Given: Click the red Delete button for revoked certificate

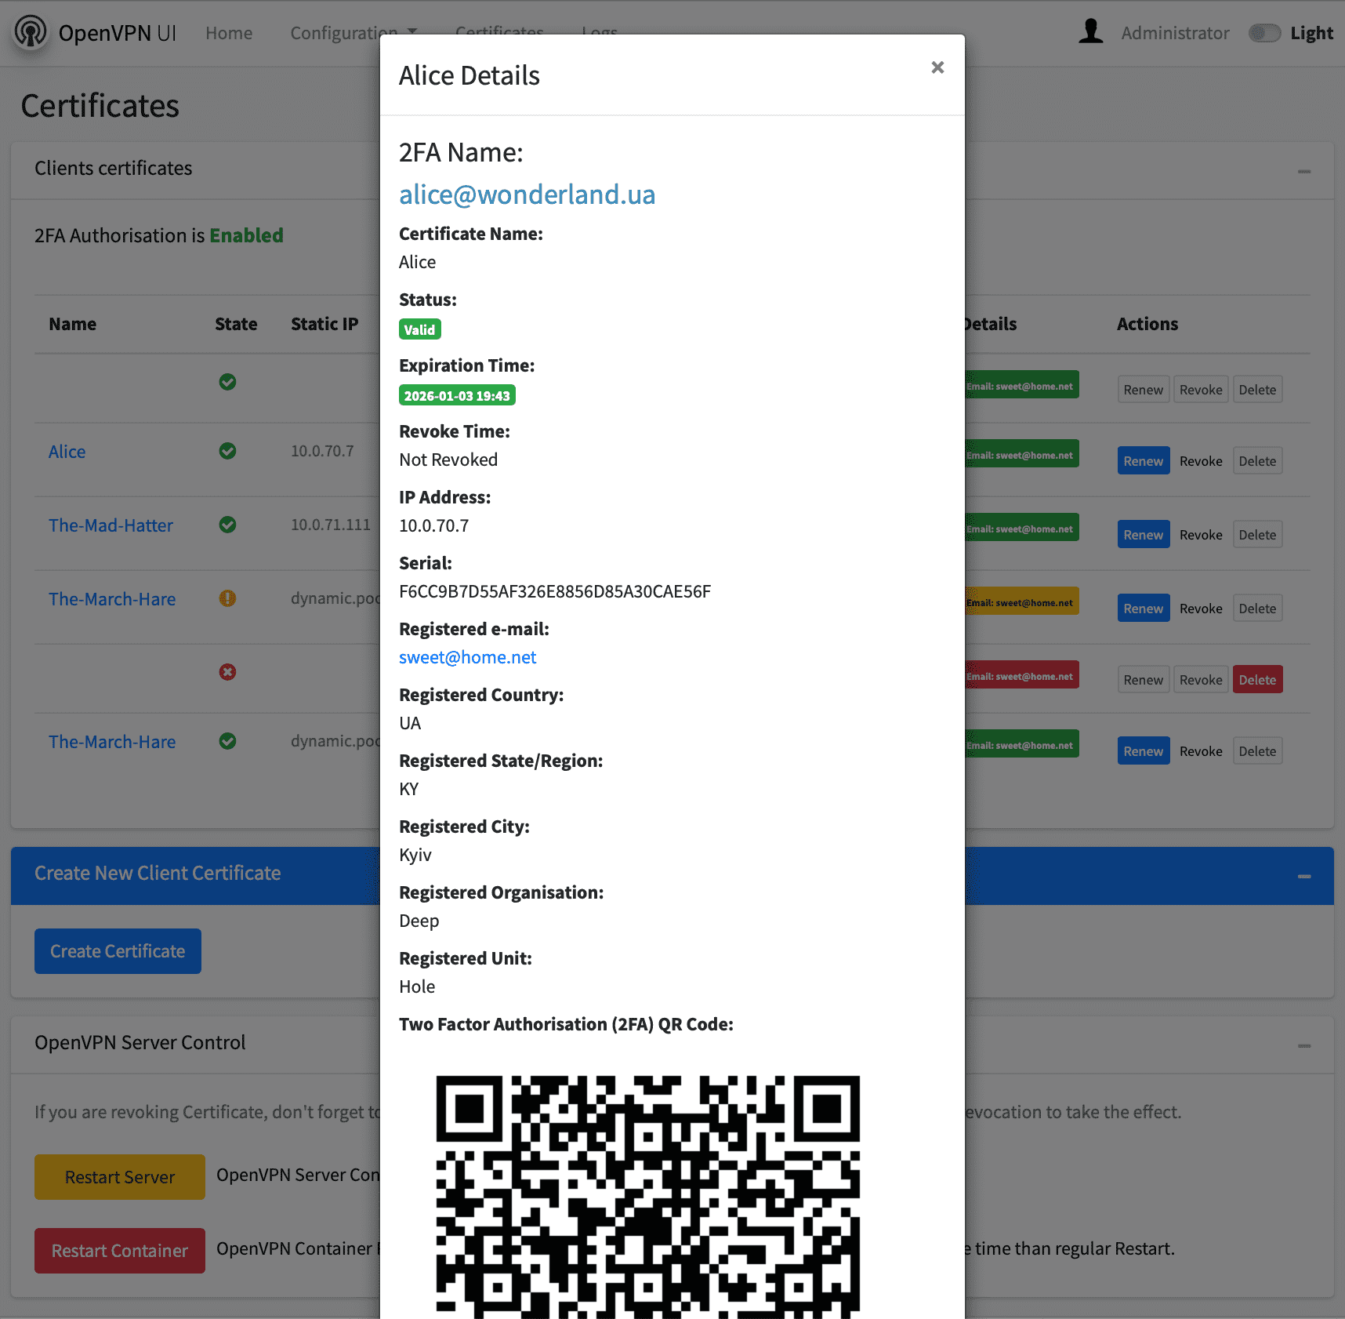Looking at the screenshot, I should coord(1257,680).
